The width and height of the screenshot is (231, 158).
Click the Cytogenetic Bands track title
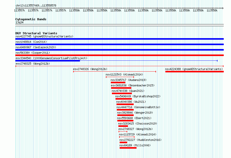pyautogui.click(x=31, y=19)
